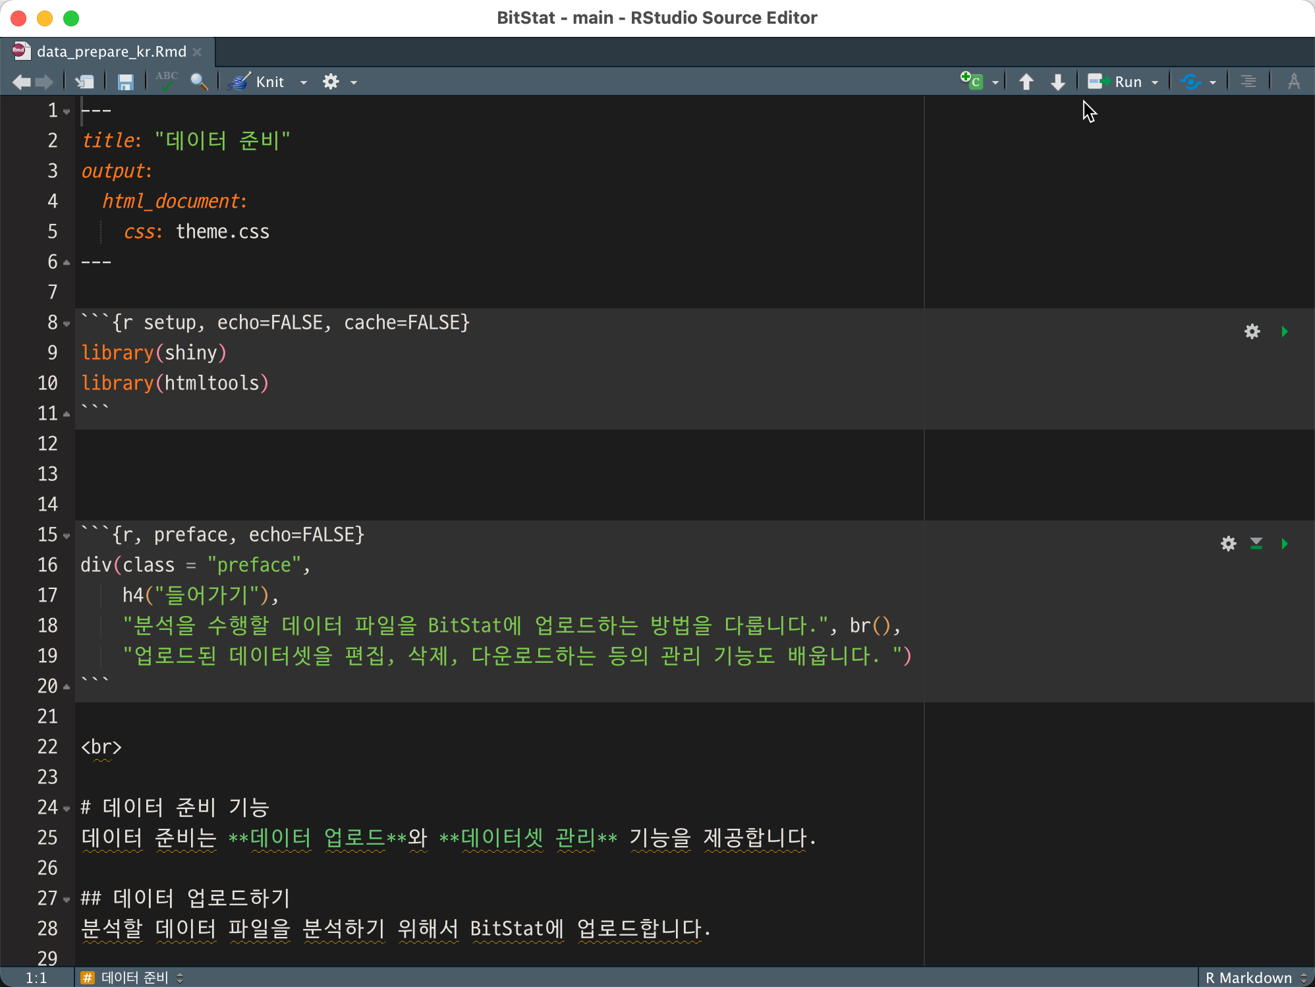Image resolution: width=1315 pixels, height=987 pixels.
Task: Click '# 데이터 준비 기능' heading on line 24
Action: pos(175,808)
